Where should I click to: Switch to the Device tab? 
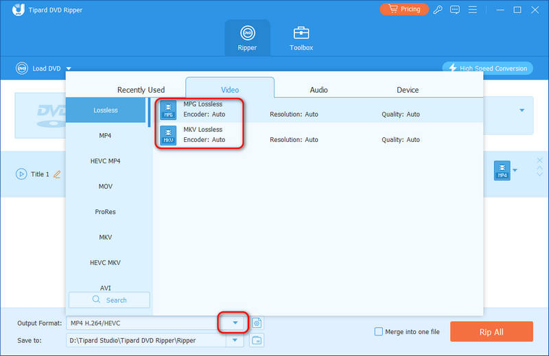tap(408, 90)
